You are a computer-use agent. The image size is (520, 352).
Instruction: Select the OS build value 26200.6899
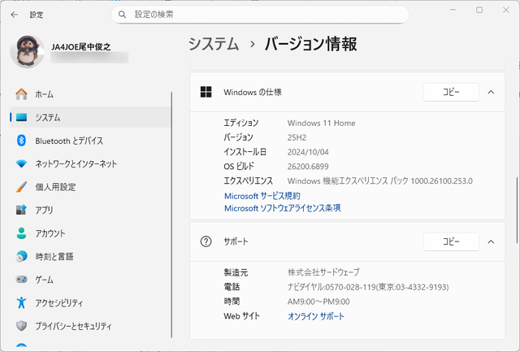coord(308,166)
